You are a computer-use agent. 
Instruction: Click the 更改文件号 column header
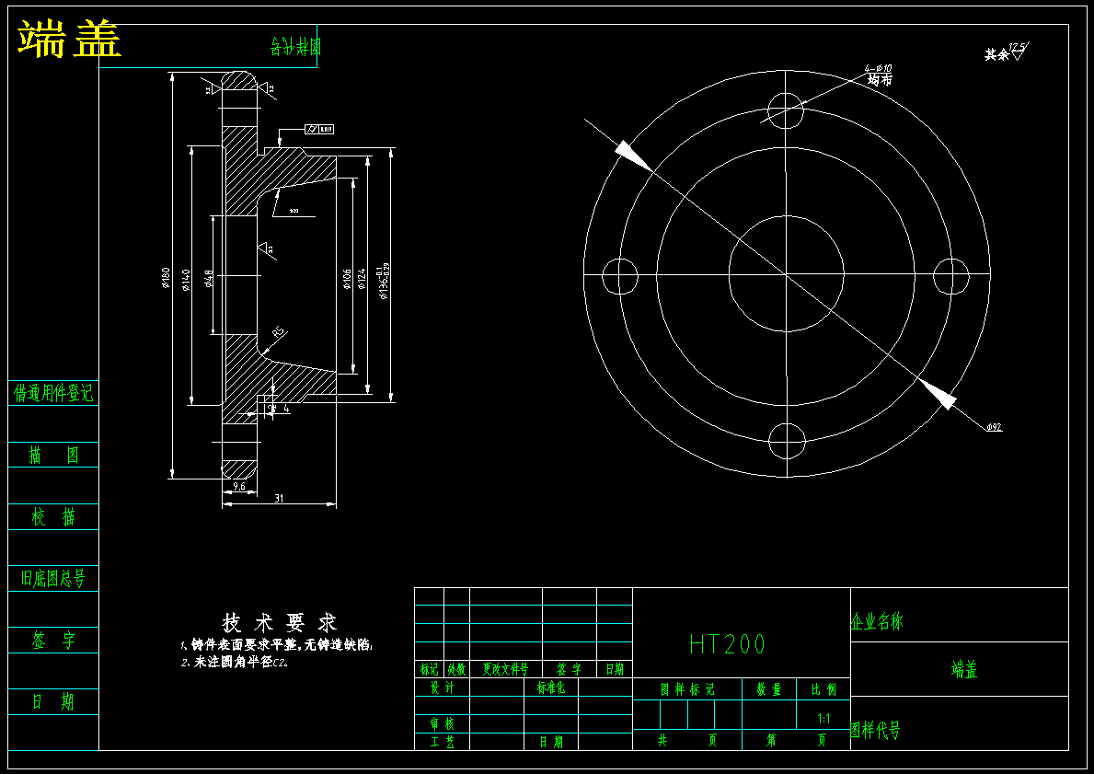(x=506, y=669)
